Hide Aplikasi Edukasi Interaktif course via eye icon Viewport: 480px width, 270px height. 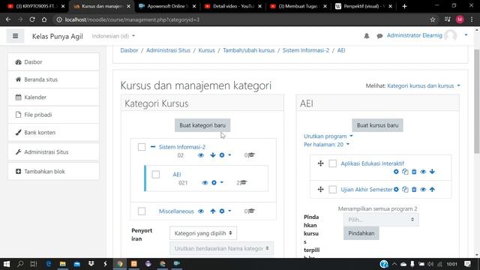423,172
